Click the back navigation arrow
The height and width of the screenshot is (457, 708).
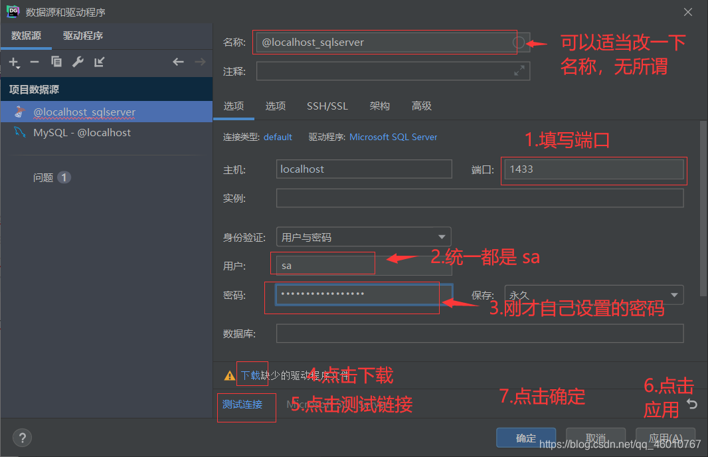(x=178, y=62)
